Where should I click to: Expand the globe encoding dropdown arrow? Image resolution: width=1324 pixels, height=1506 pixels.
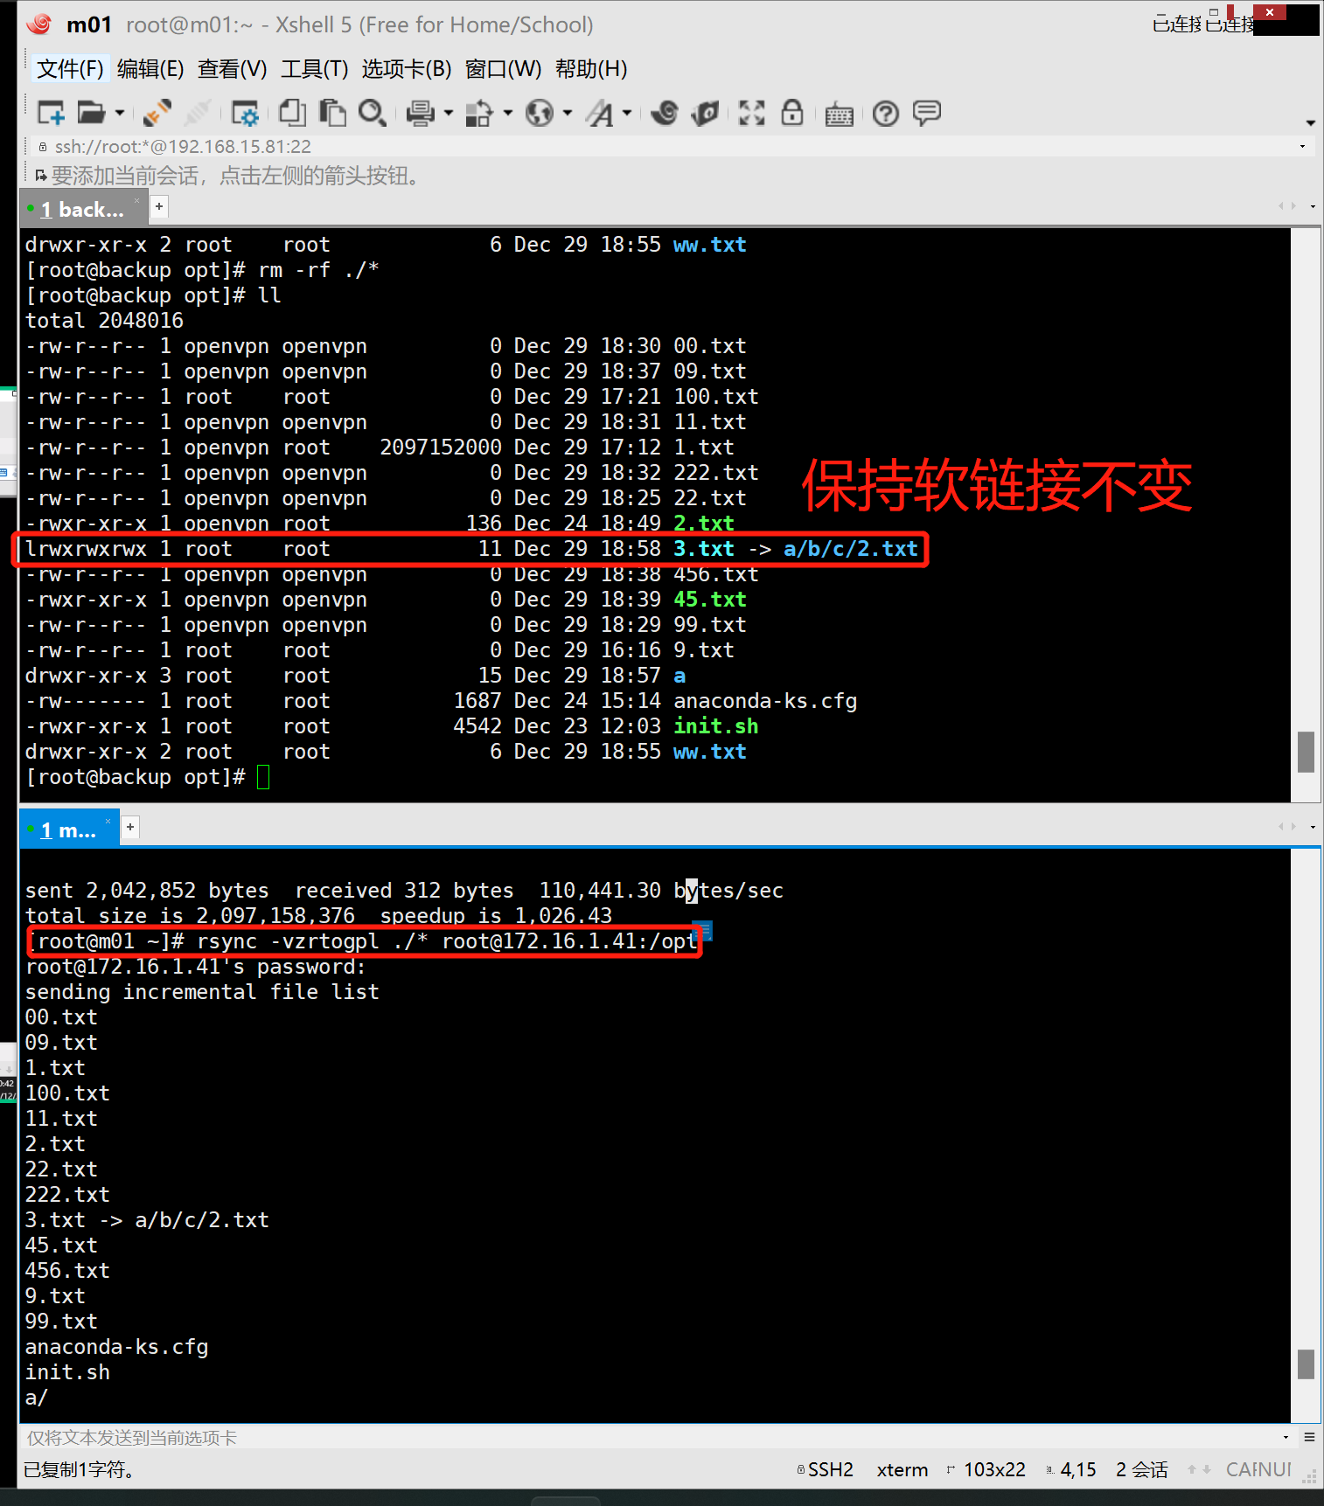coord(568,113)
